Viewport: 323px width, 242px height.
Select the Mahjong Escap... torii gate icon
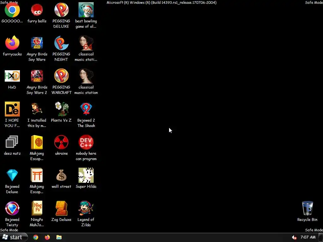(37, 175)
